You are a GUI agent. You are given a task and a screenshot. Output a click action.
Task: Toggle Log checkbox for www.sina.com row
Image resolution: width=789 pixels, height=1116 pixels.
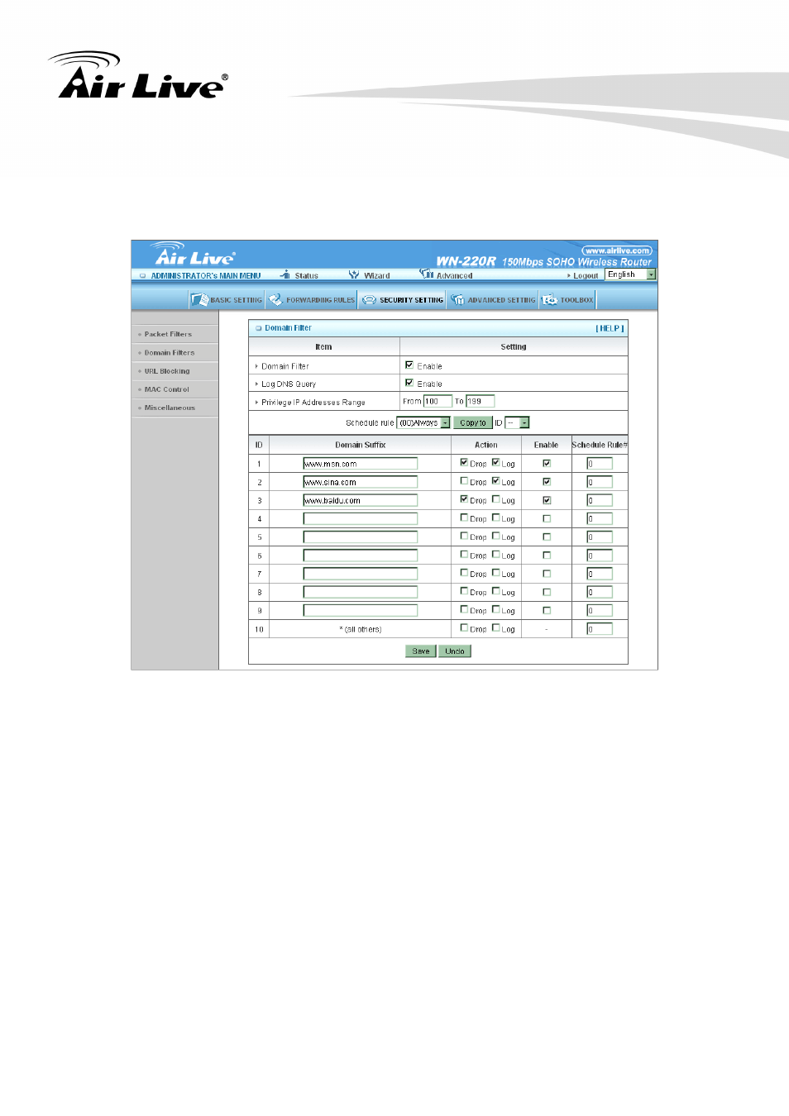coord(495,480)
